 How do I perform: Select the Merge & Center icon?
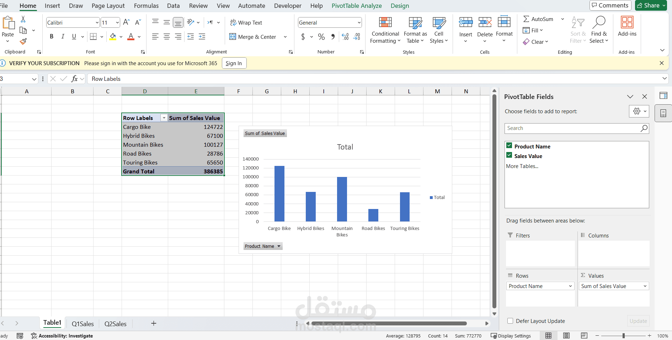233,37
